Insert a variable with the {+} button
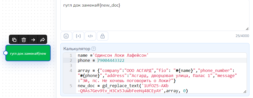The height and width of the screenshot is (98, 253). pos(78,36)
